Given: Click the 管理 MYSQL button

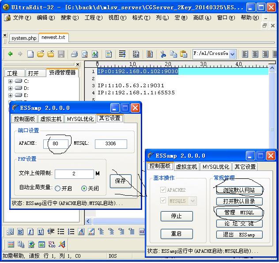Looking at the screenshot, I should coord(239,213).
